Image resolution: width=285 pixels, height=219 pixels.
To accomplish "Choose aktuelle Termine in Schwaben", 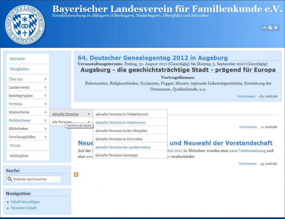I will pyautogui.click(x=119, y=139).
